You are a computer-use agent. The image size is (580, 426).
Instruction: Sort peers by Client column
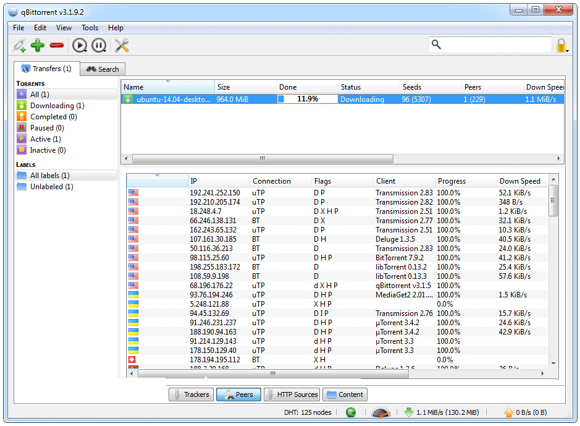coord(405,181)
